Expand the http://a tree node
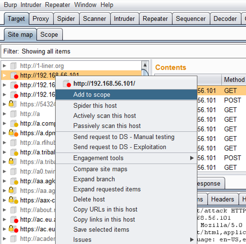 [4, 114]
